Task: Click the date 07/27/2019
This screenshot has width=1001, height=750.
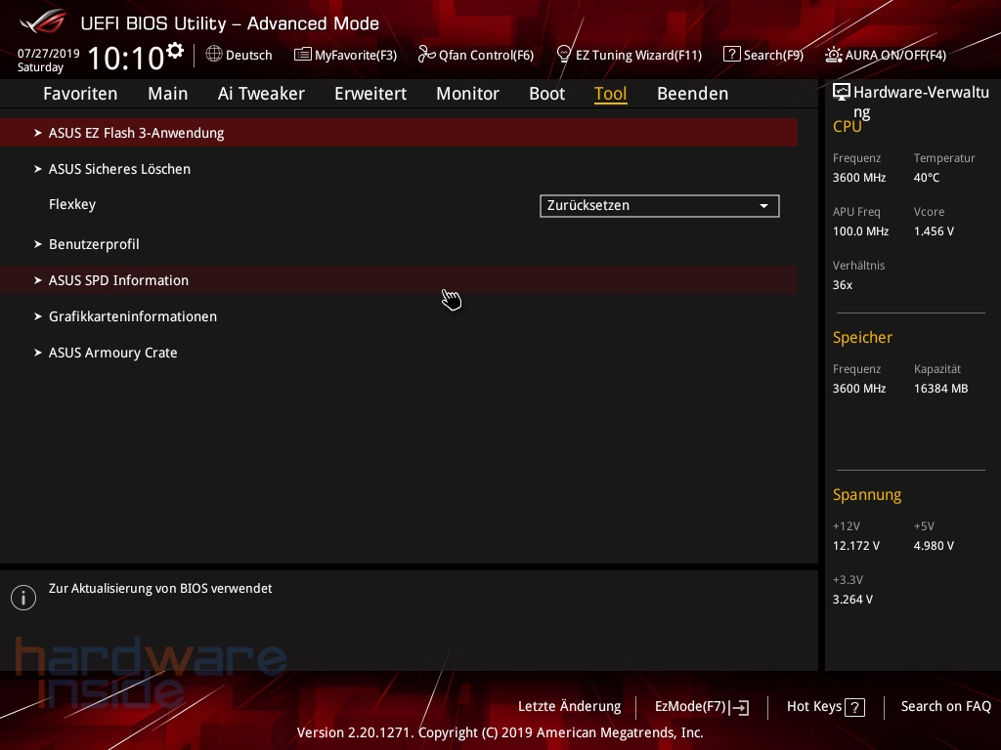Action: tap(49, 54)
